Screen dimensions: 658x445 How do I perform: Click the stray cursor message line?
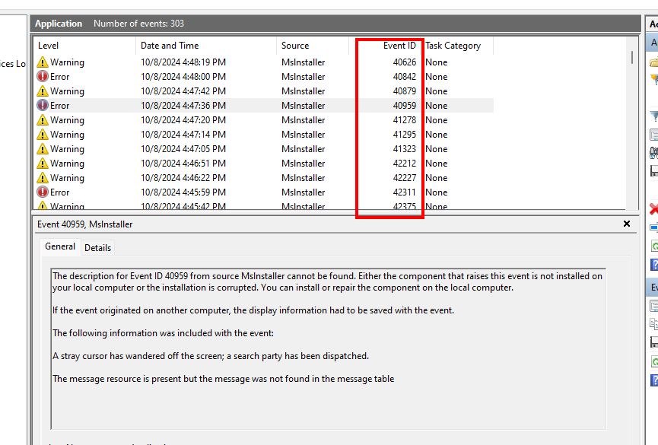click(x=211, y=356)
